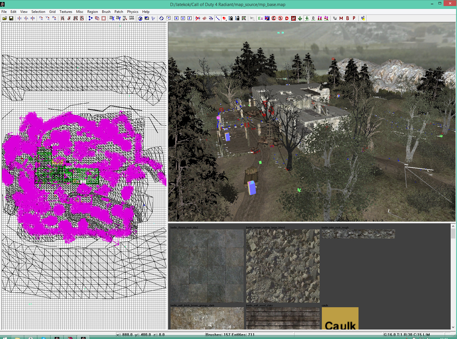The height and width of the screenshot is (339, 457).
Task: Open the View menu
Action: tap(24, 12)
